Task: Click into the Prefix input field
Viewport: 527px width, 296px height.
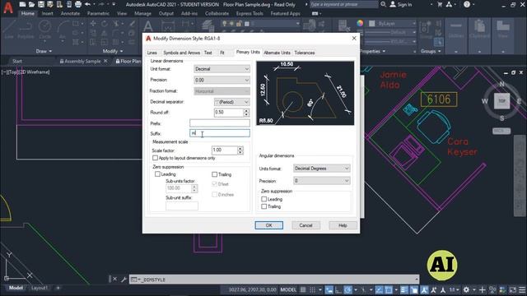Action: click(220, 123)
